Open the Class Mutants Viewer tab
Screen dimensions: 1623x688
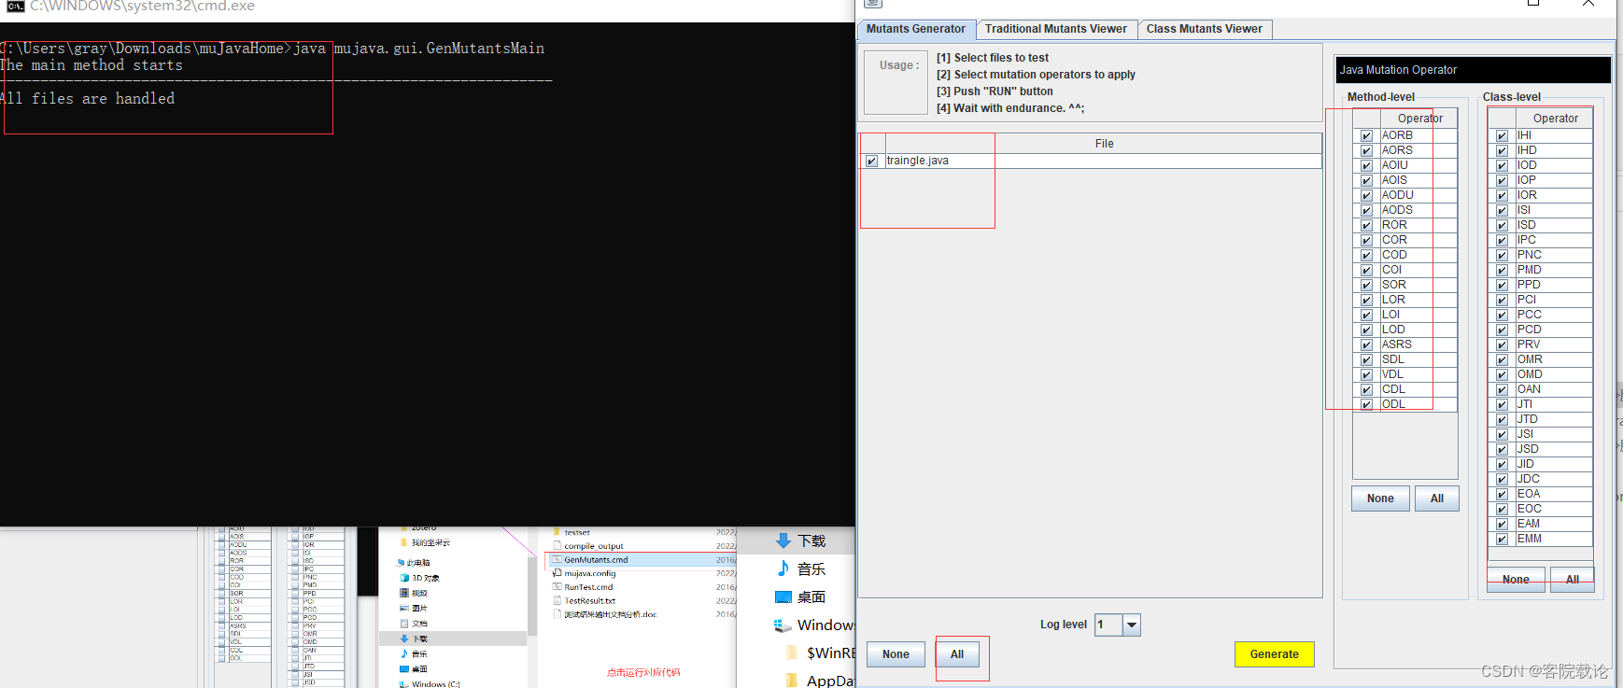pyautogui.click(x=1205, y=29)
